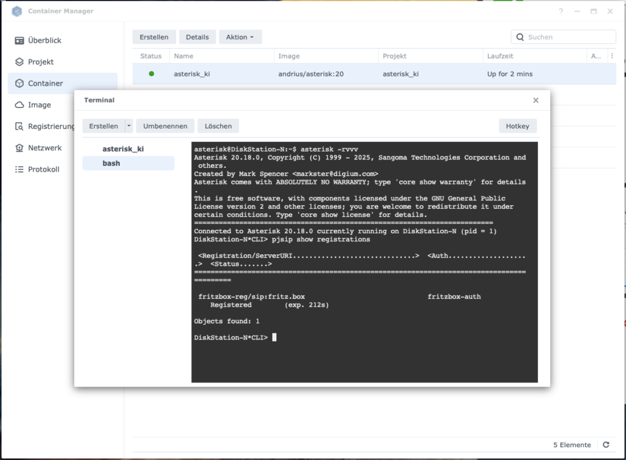626x460 pixels.
Task: Select the asterisk_ki entry in Terminal list
Action: coord(123,148)
